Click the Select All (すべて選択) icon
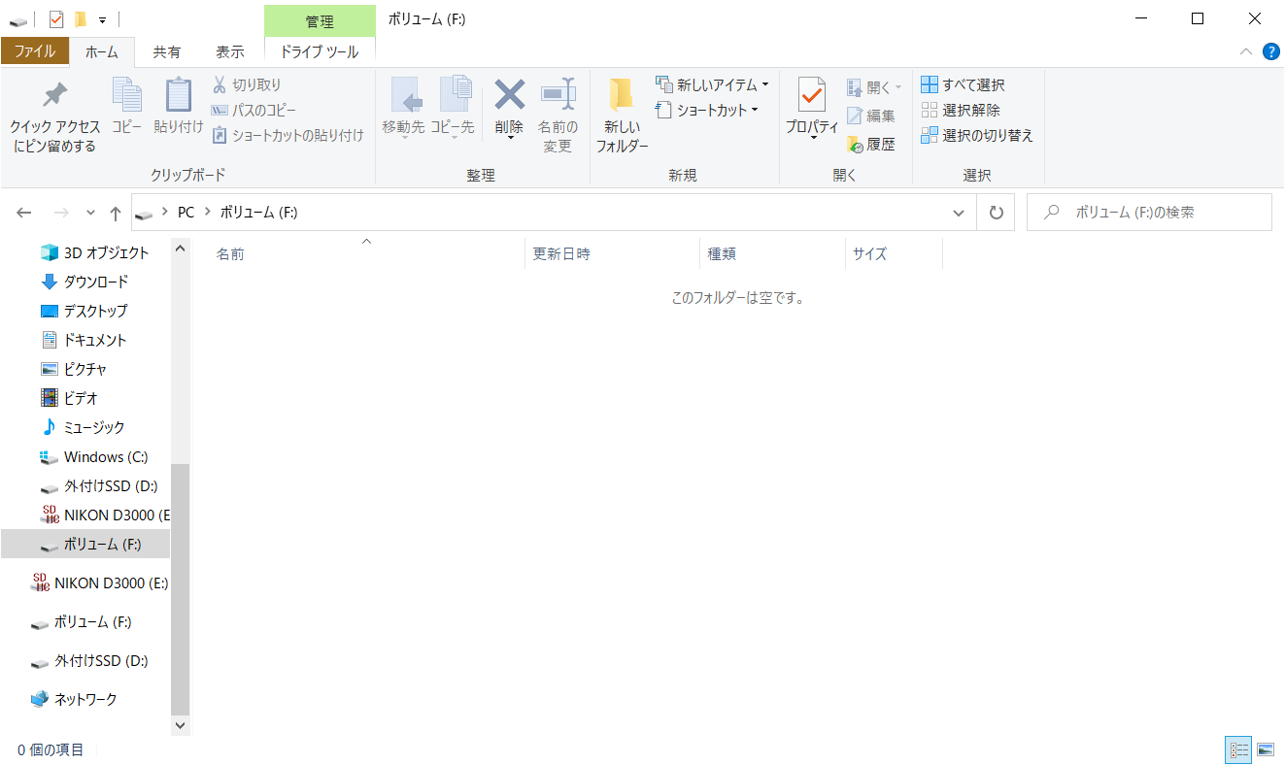This screenshot has height=765, width=1285. pos(930,85)
